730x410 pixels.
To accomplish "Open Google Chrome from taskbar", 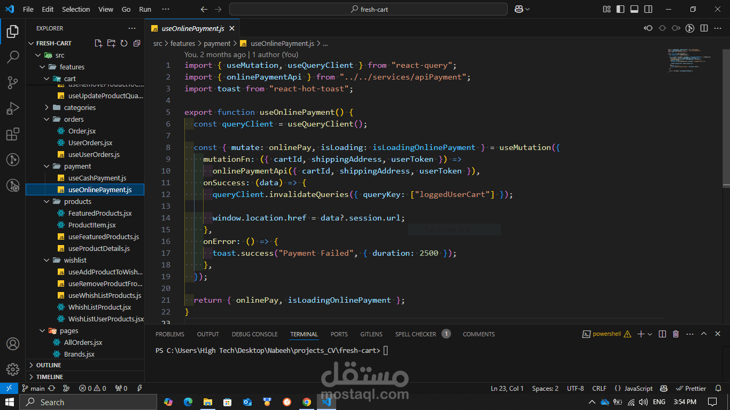I will pos(306,402).
